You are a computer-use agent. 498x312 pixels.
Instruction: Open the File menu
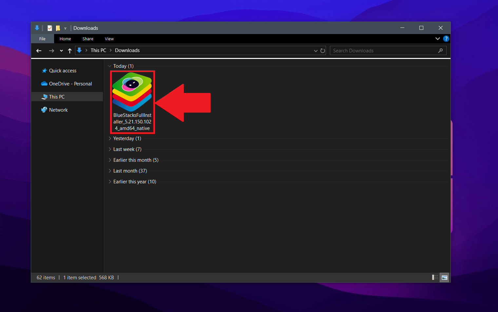[42, 38]
